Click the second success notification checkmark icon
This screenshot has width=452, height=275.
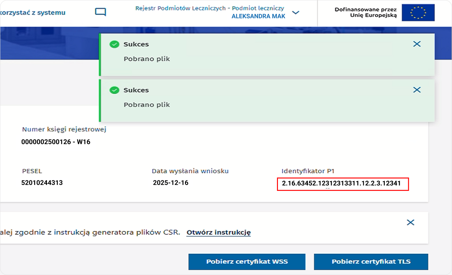pos(114,90)
